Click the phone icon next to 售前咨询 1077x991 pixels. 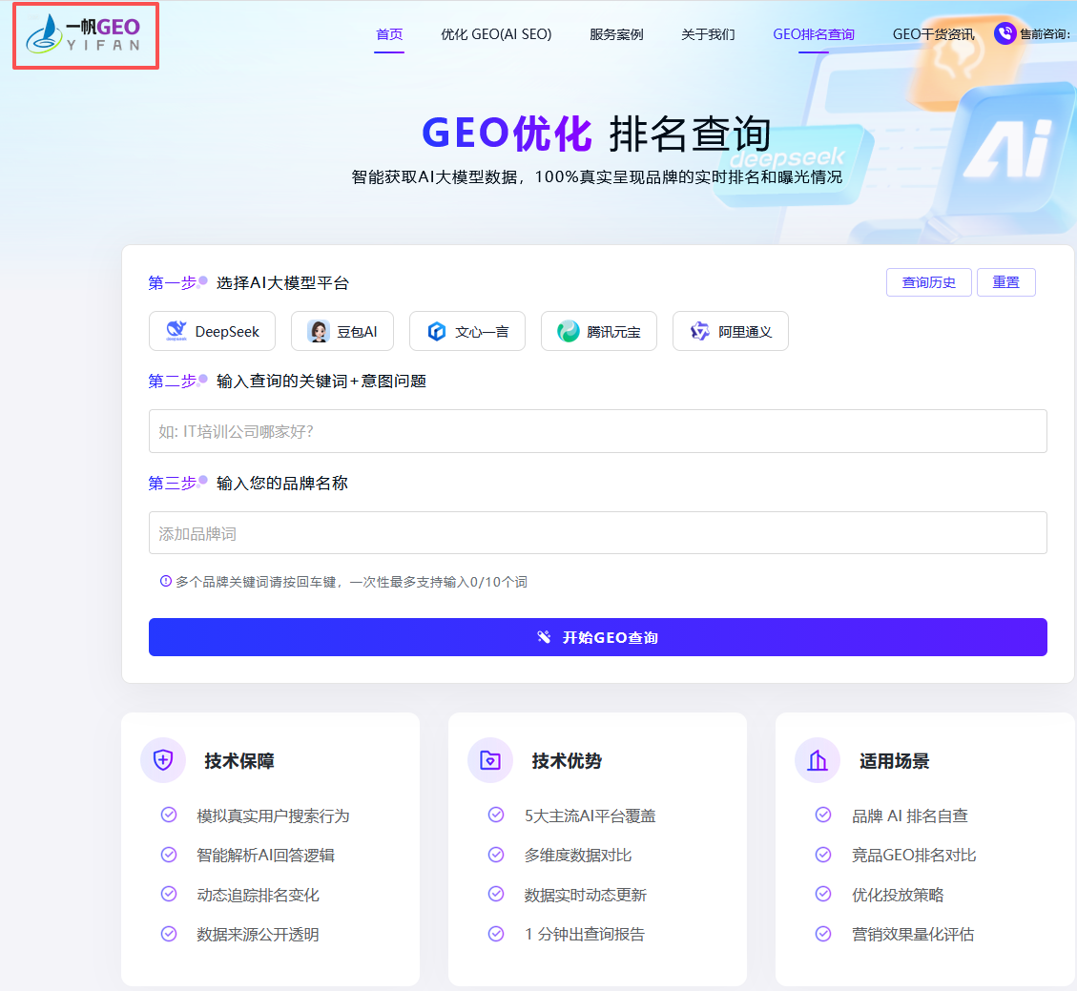click(x=1005, y=34)
